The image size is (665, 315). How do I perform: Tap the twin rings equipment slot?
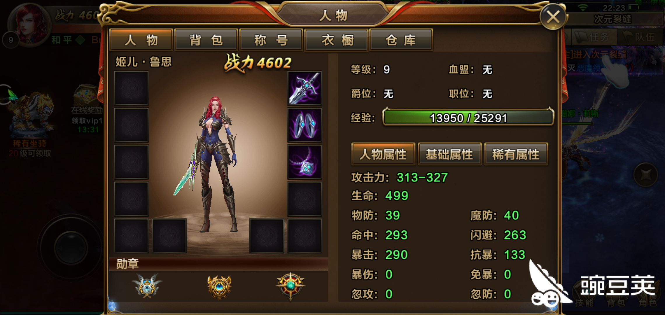click(x=304, y=125)
